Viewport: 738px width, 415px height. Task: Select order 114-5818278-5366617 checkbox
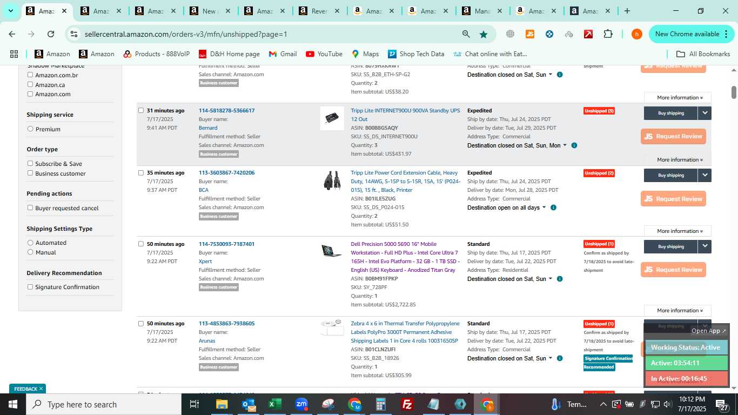141,110
